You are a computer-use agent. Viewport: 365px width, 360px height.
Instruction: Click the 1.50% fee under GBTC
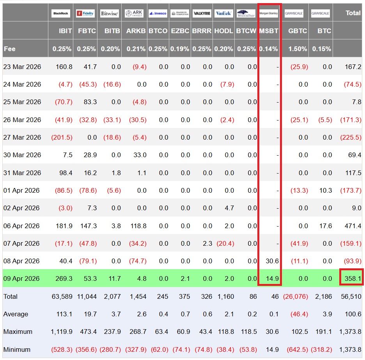(298, 49)
